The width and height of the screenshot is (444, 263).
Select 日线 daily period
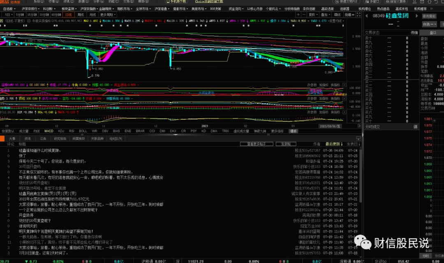(69, 15)
